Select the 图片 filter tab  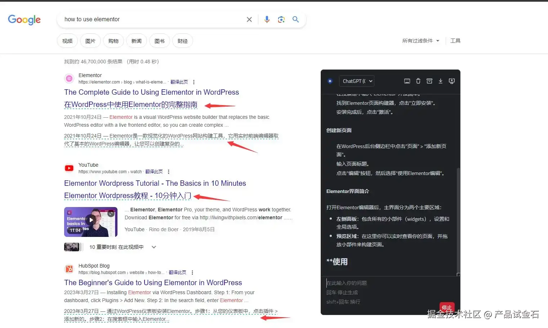(90, 41)
